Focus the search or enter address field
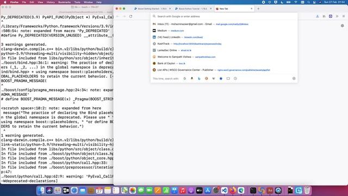The image size is (348, 196). (224, 16)
